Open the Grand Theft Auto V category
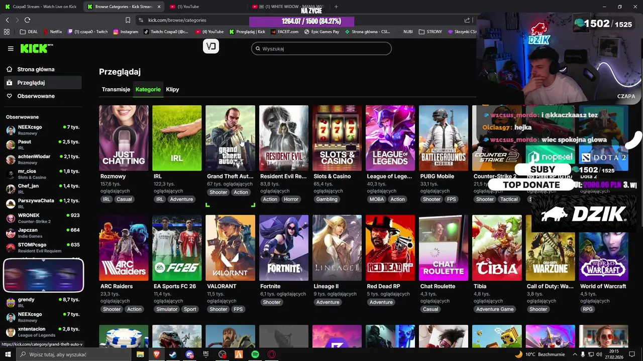The image size is (643, 361). coord(230,138)
